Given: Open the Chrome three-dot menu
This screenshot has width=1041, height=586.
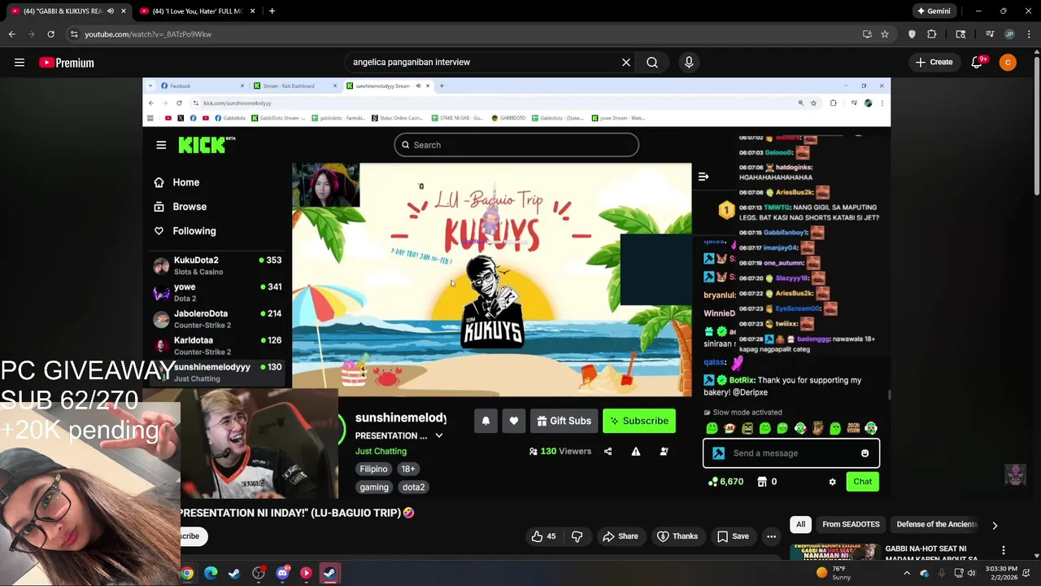Looking at the screenshot, I should [1029, 34].
